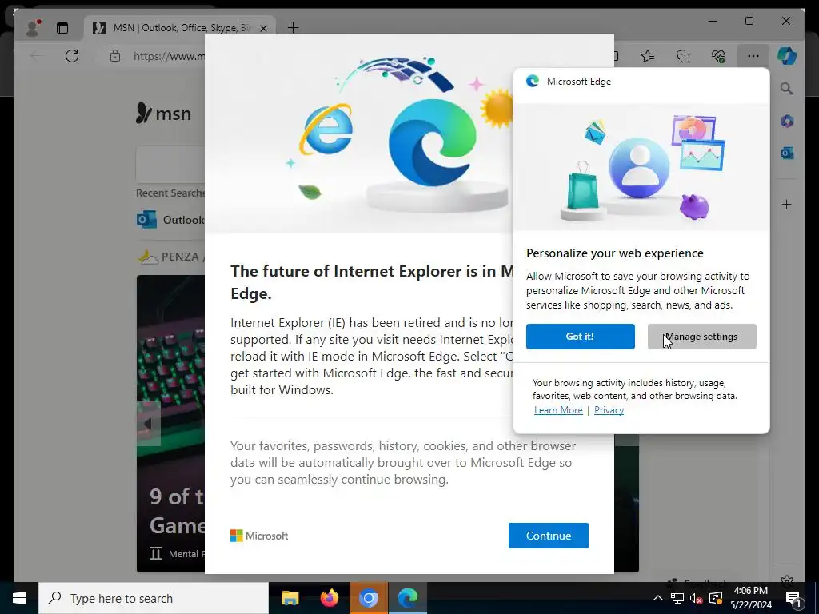Image resolution: width=819 pixels, height=614 pixels.
Task: Open the Learn More link
Action: coord(558,410)
